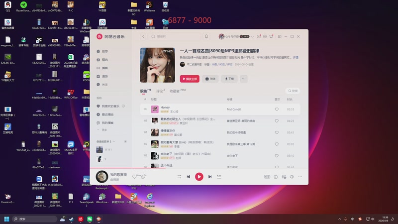Image resolution: width=398 pixels, height=224 pixels.
Task: Open the three-dot more menu beside download
Action: pyautogui.click(x=244, y=79)
